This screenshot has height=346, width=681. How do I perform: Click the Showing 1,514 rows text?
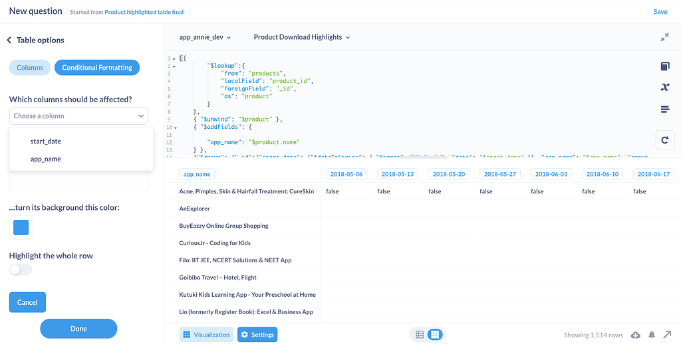point(593,335)
